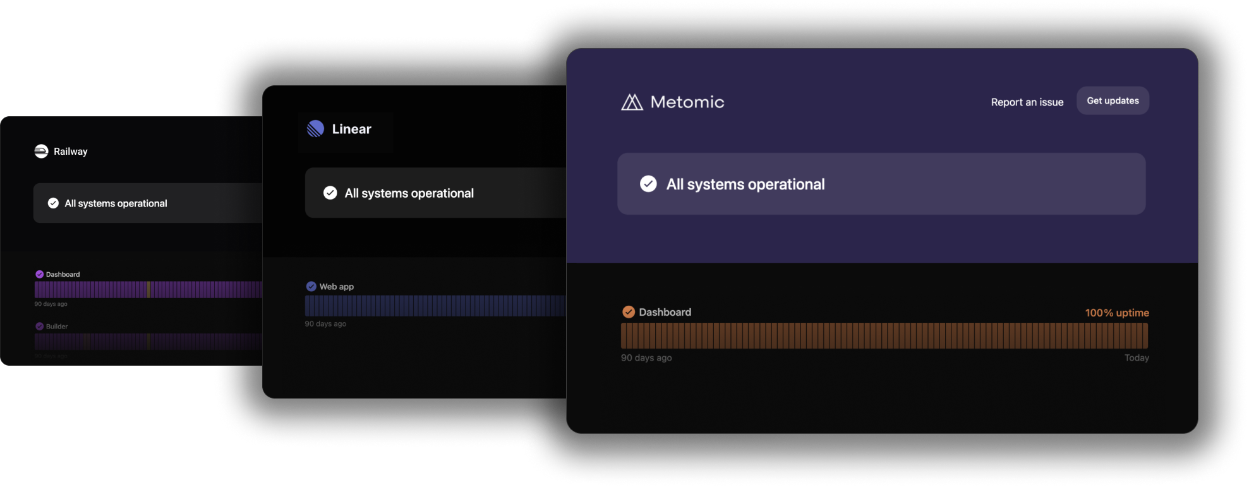Click the Railway brand name text
This screenshot has width=1249, height=487.
pos(70,151)
